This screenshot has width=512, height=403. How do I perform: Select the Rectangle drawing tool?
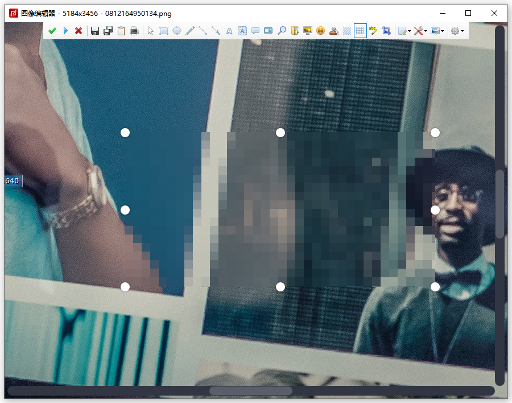pos(164,31)
